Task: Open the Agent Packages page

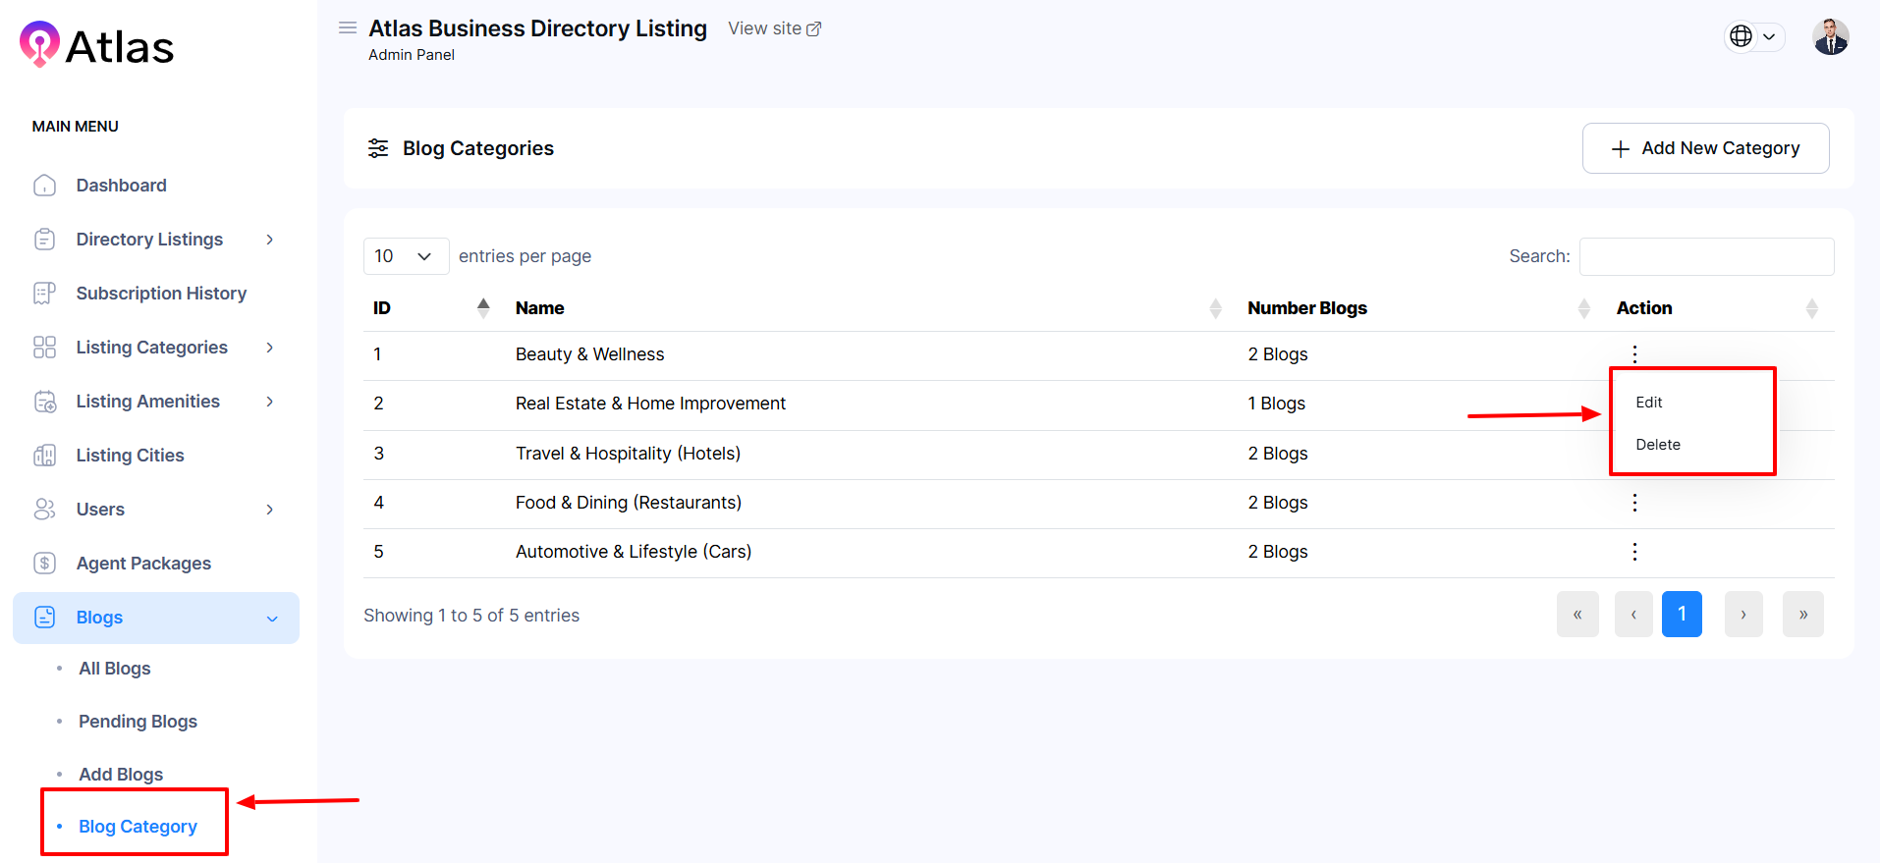Action: tap(143, 564)
